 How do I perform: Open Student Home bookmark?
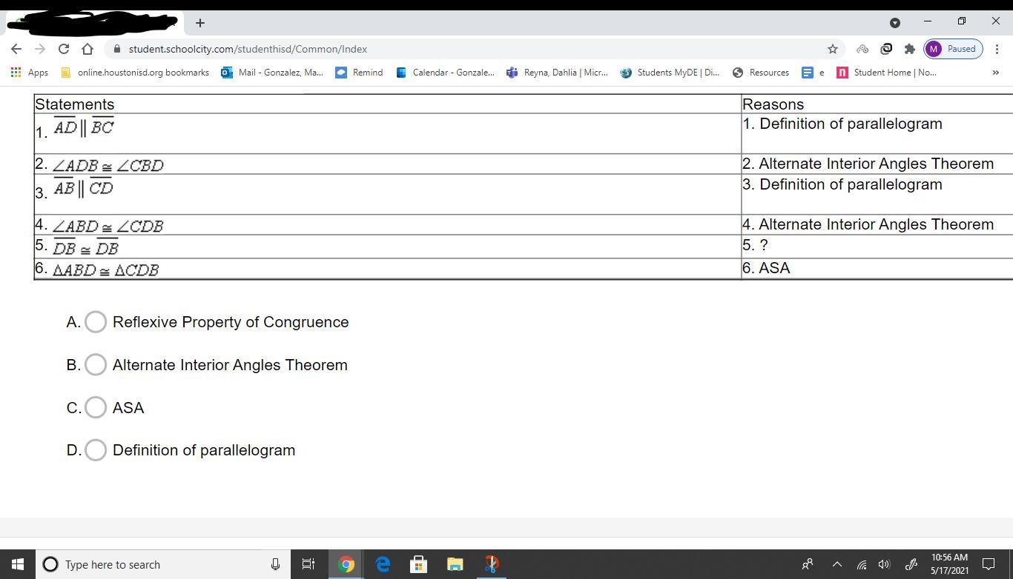pos(886,73)
